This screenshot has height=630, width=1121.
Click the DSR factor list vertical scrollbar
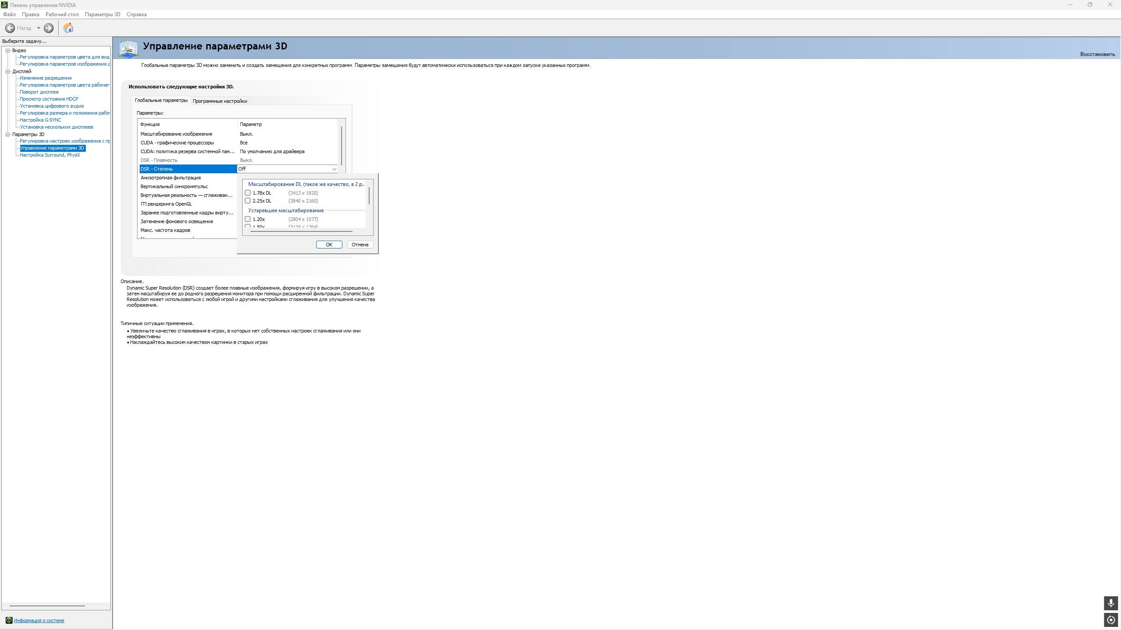click(x=369, y=196)
